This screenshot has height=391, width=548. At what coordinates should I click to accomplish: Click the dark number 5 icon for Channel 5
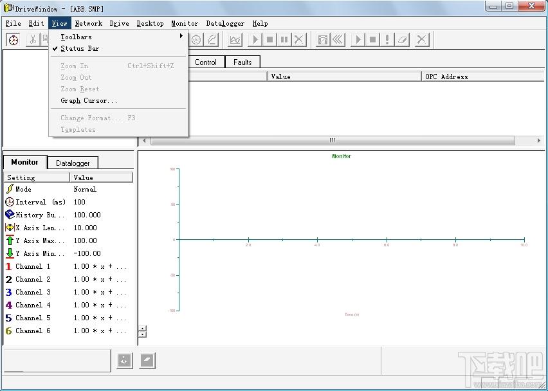9,318
